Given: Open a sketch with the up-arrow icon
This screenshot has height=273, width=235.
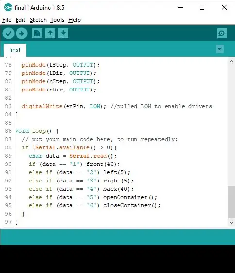Looking at the screenshot, I should [50, 33].
